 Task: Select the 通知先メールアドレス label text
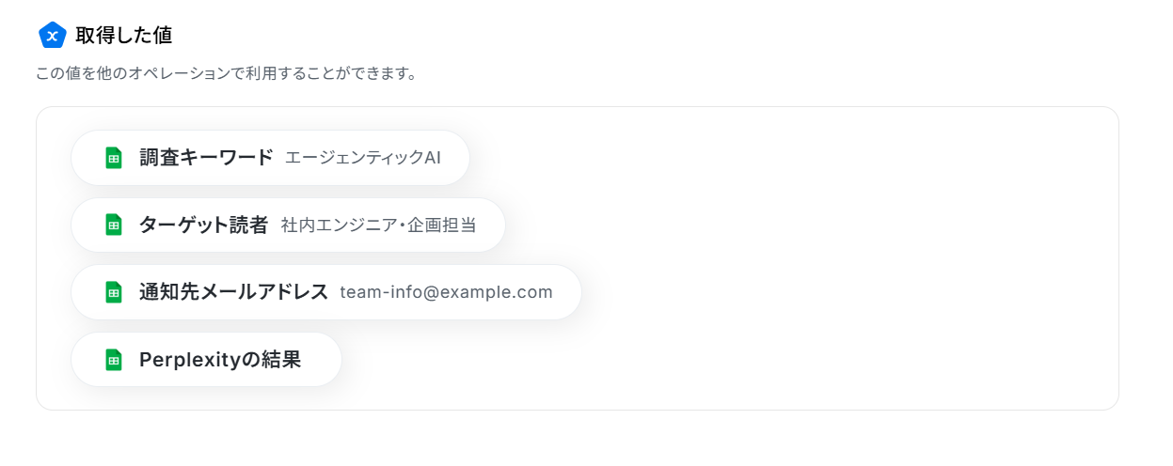pyautogui.click(x=233, y=292)
